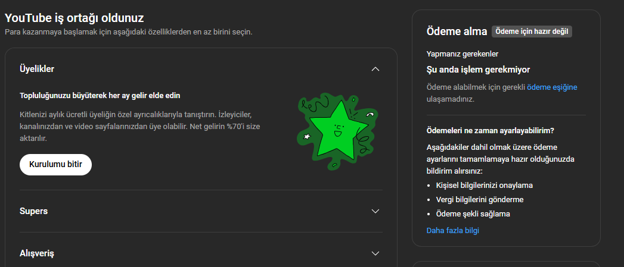This screenshot has height=267, width=624.
Task: Open the Daha fazla bilgi link
Action: tap(452, 231)
